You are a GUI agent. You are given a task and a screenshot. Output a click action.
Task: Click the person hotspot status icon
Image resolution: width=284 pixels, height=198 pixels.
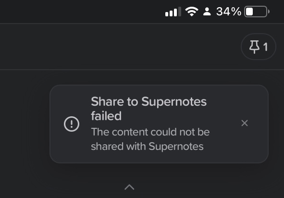pyautogui.click(x=207, y=12)
